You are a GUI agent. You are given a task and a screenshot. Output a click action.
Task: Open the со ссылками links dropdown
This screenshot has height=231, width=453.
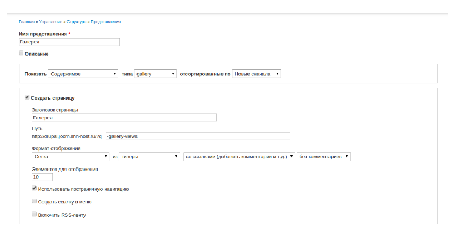point(239,156)
